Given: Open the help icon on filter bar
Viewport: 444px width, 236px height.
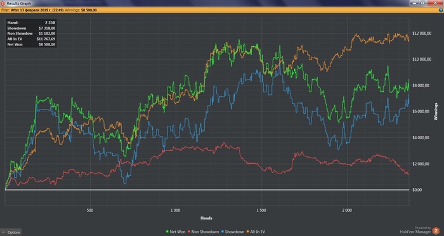Looking at the screenshot, I should coord(441,10).
